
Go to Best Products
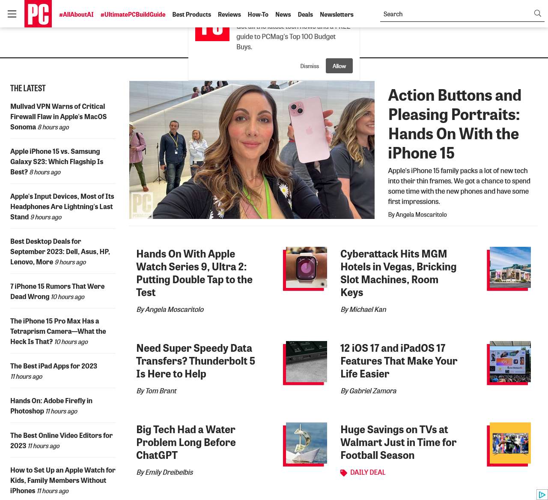(x=191, y=15)
